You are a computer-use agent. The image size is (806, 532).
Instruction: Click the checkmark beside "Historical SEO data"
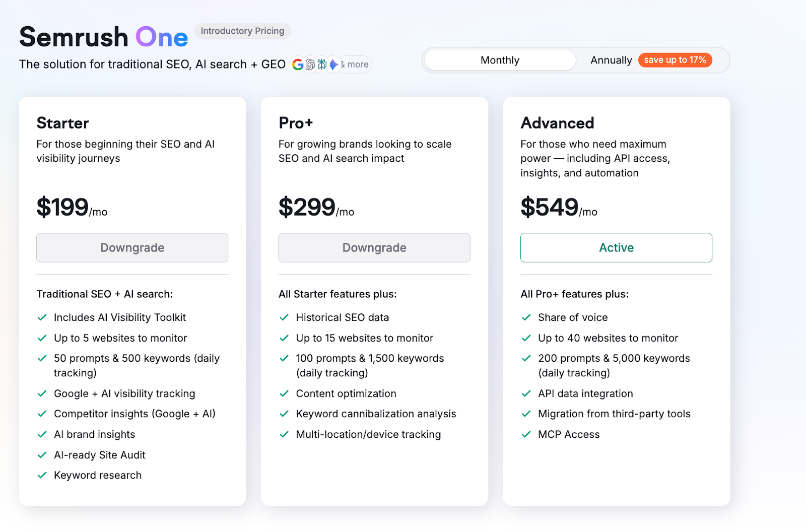284,317
